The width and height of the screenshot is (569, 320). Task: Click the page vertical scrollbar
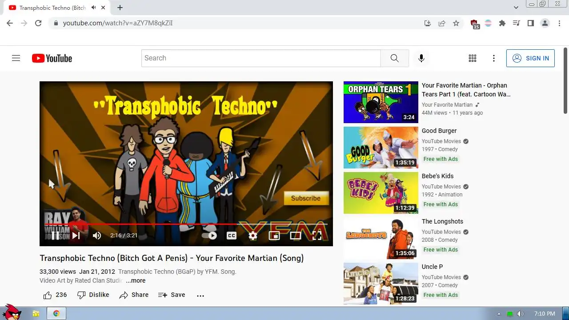pyautogui.click(x=566, y=80)
